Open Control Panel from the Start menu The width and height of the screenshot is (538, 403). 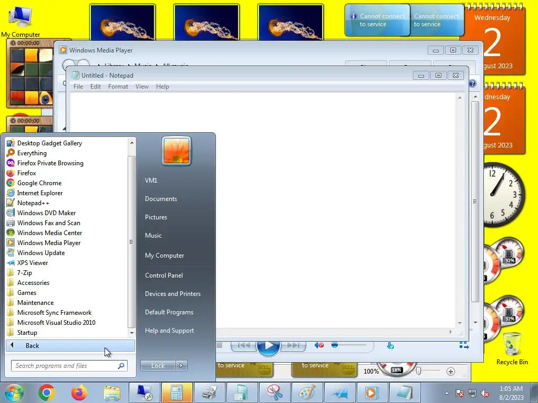164,275
